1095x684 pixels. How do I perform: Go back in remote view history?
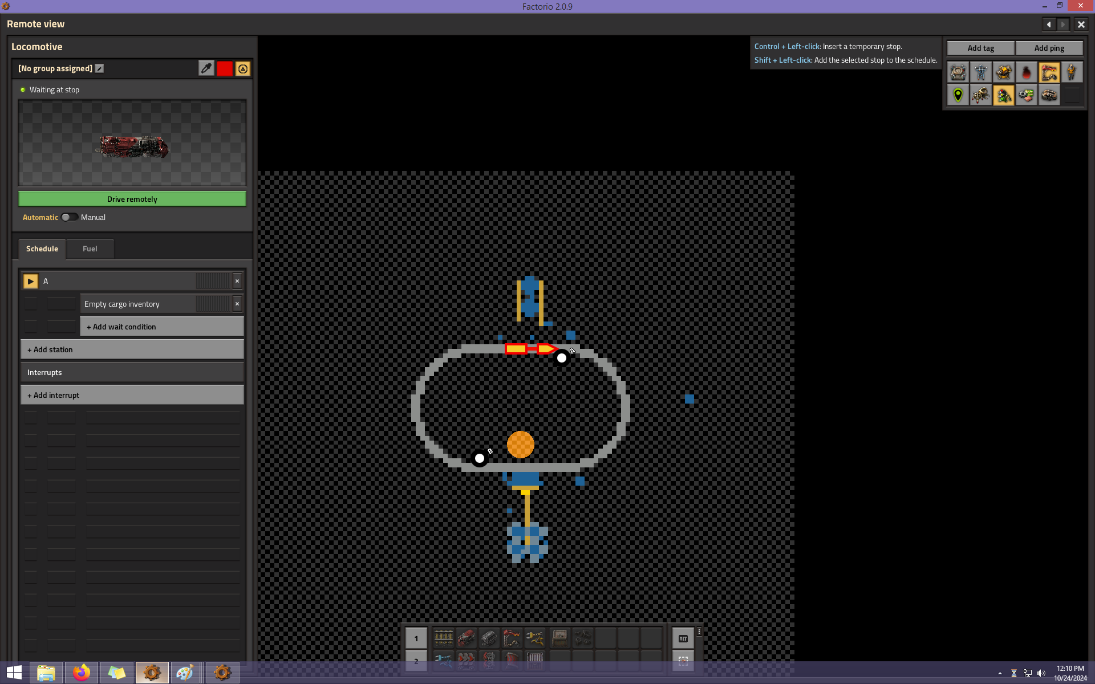pos(1049,24)
